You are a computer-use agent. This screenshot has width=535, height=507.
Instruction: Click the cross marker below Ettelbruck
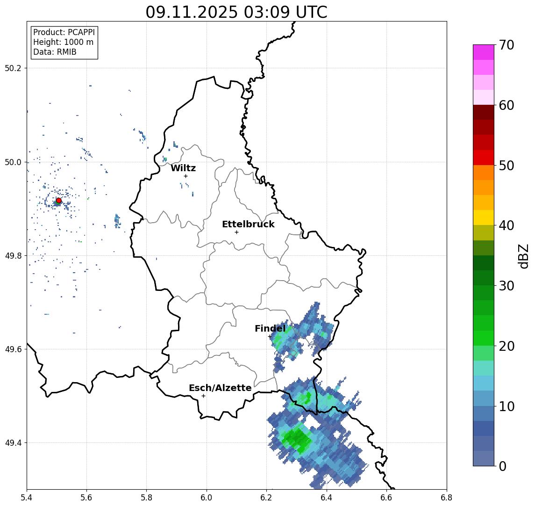coord(236,232)
